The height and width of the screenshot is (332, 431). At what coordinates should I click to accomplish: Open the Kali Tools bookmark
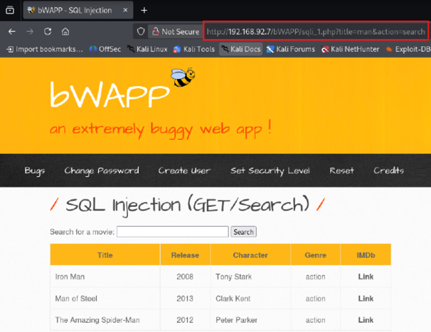193,49
